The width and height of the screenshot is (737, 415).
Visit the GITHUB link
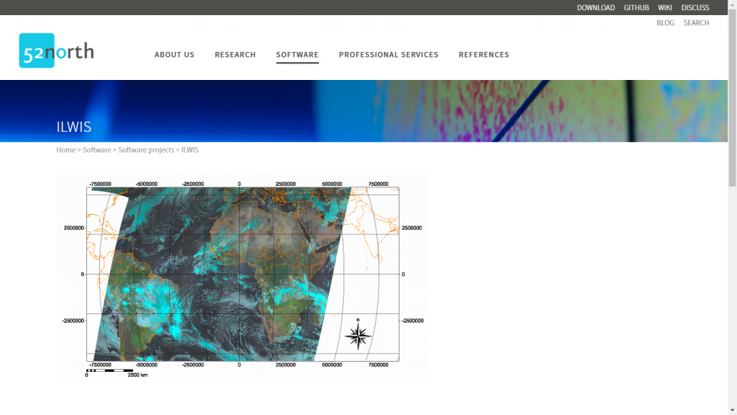point(636,7)
